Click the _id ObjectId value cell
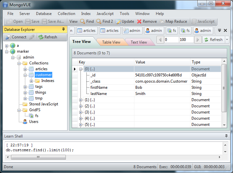233x173 pixels. point(162,75)
